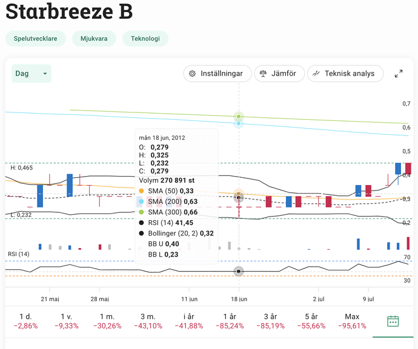Click the Volym 270 891 st text

(x=167, y=180)
